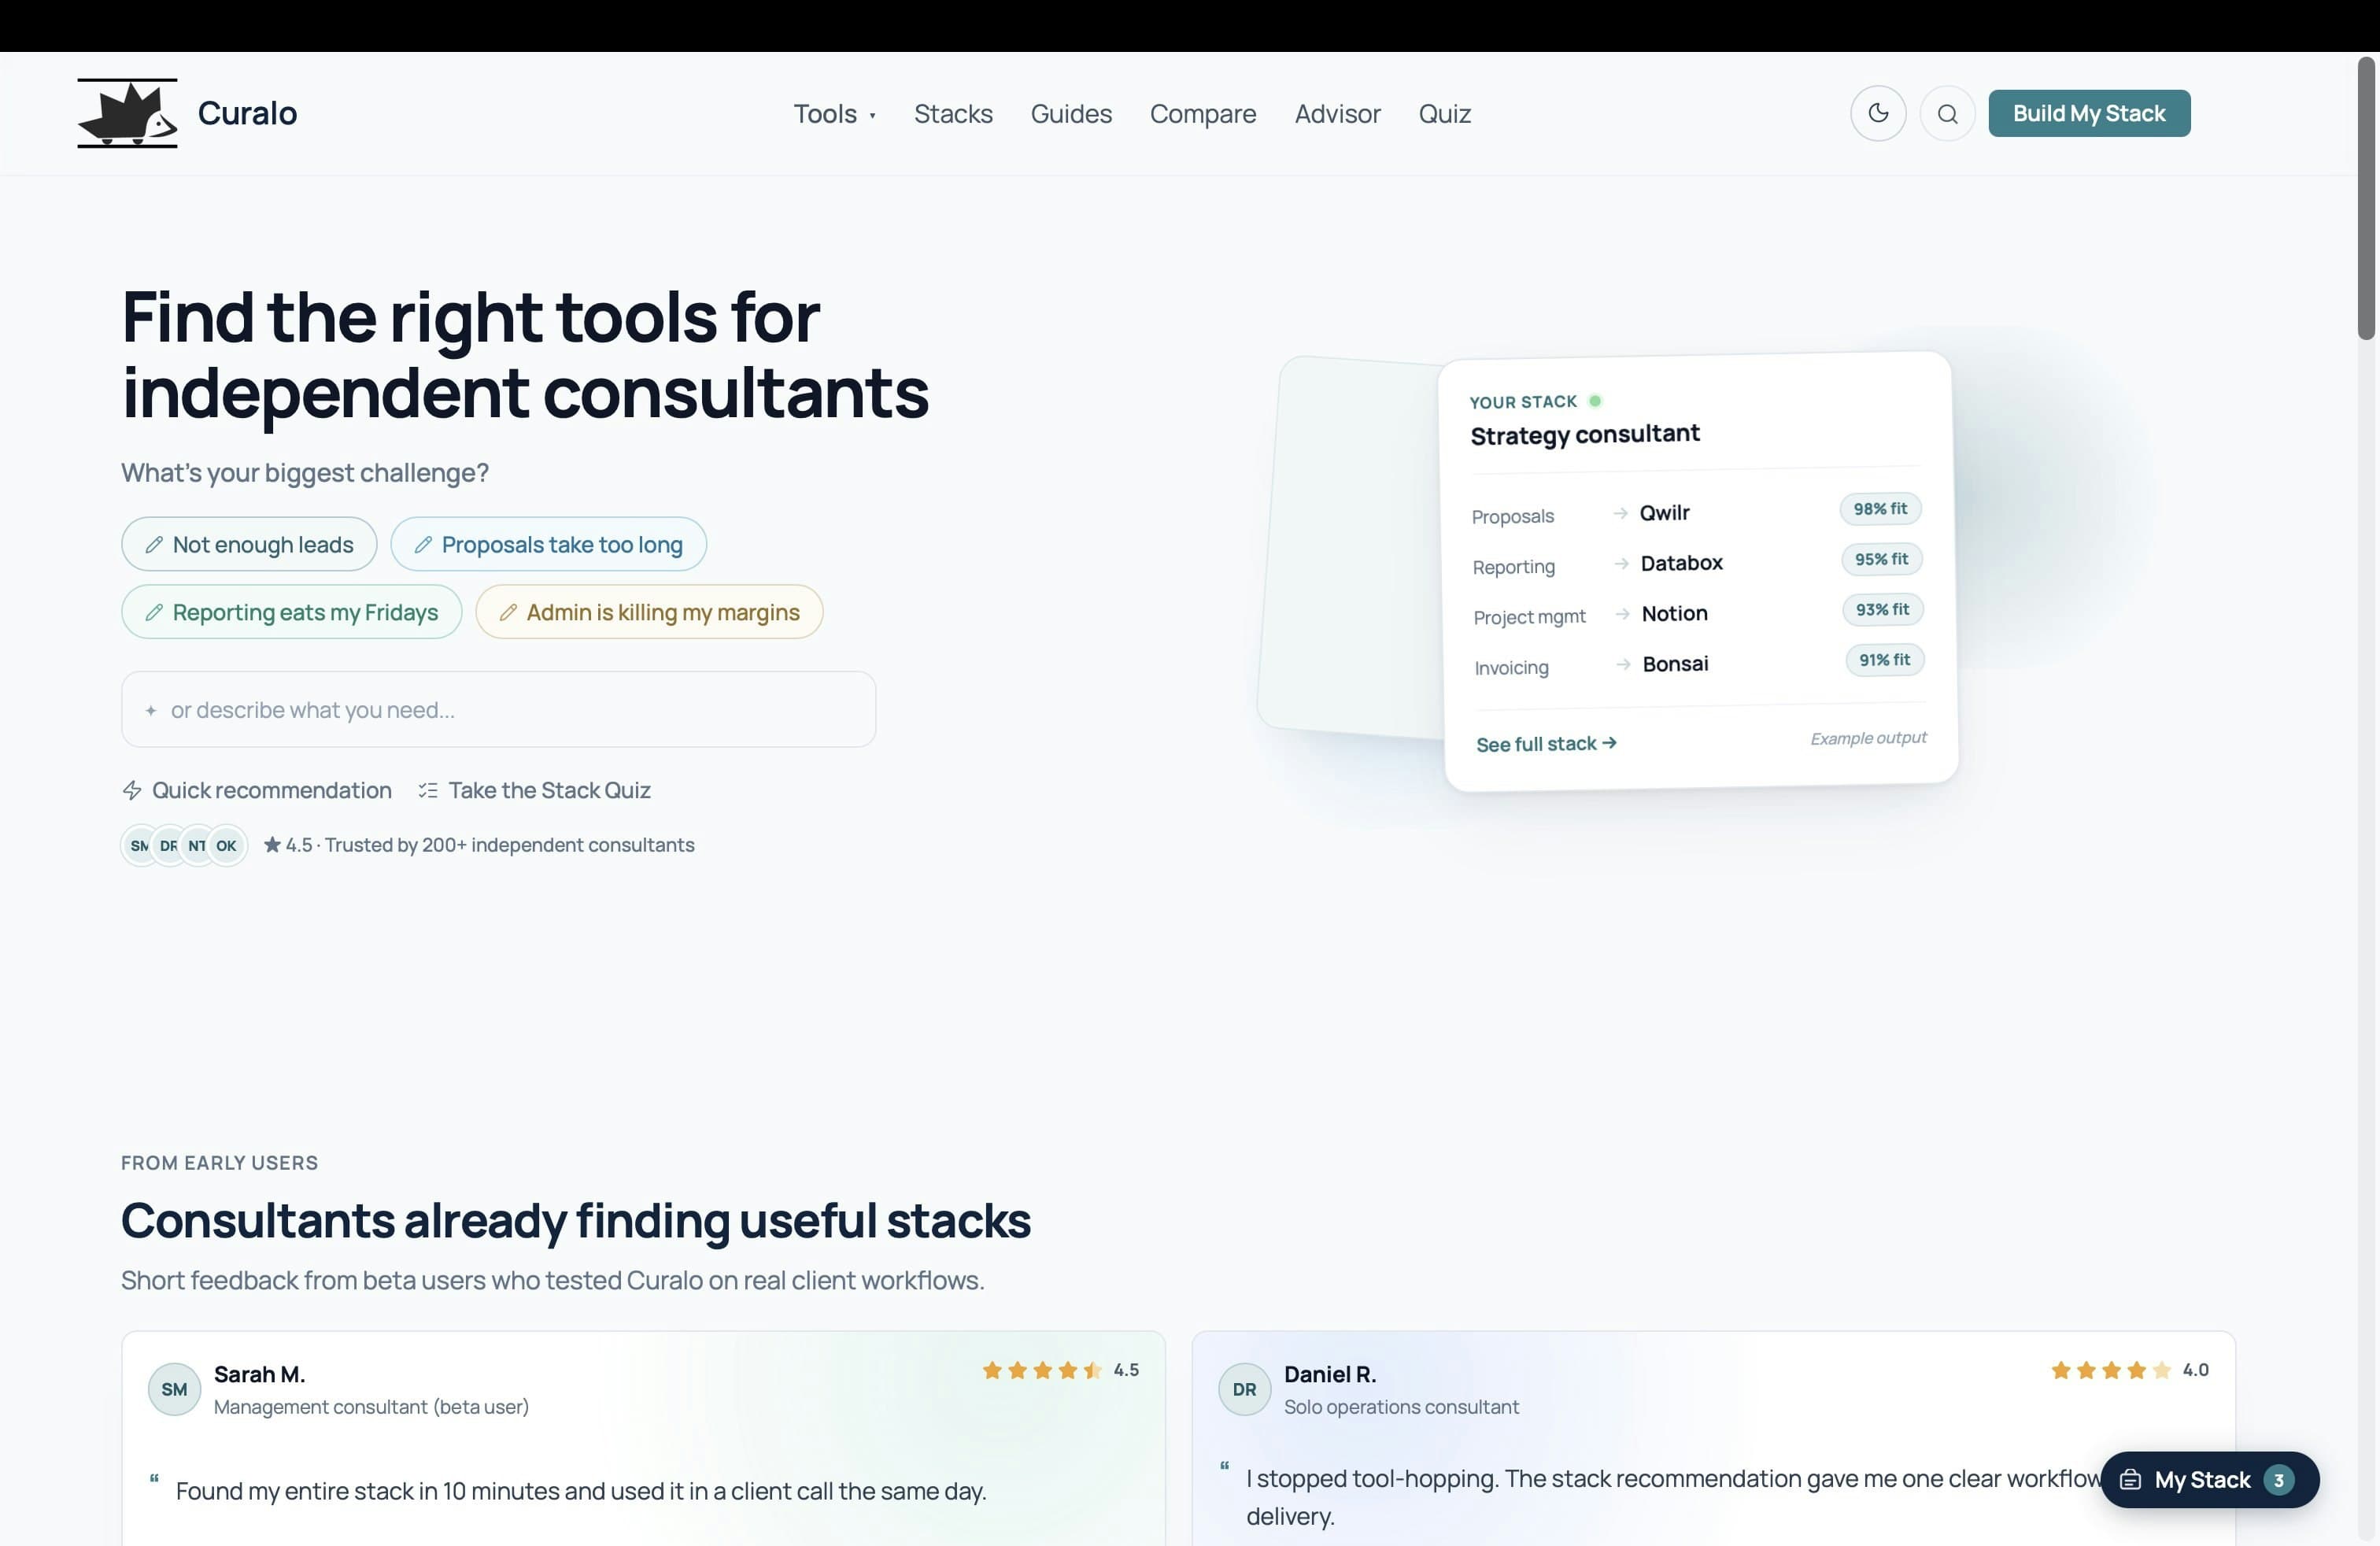Navigate to the Stacks menu item
The height and width of the screenshot is (1546, 2380).
[953, 114]
